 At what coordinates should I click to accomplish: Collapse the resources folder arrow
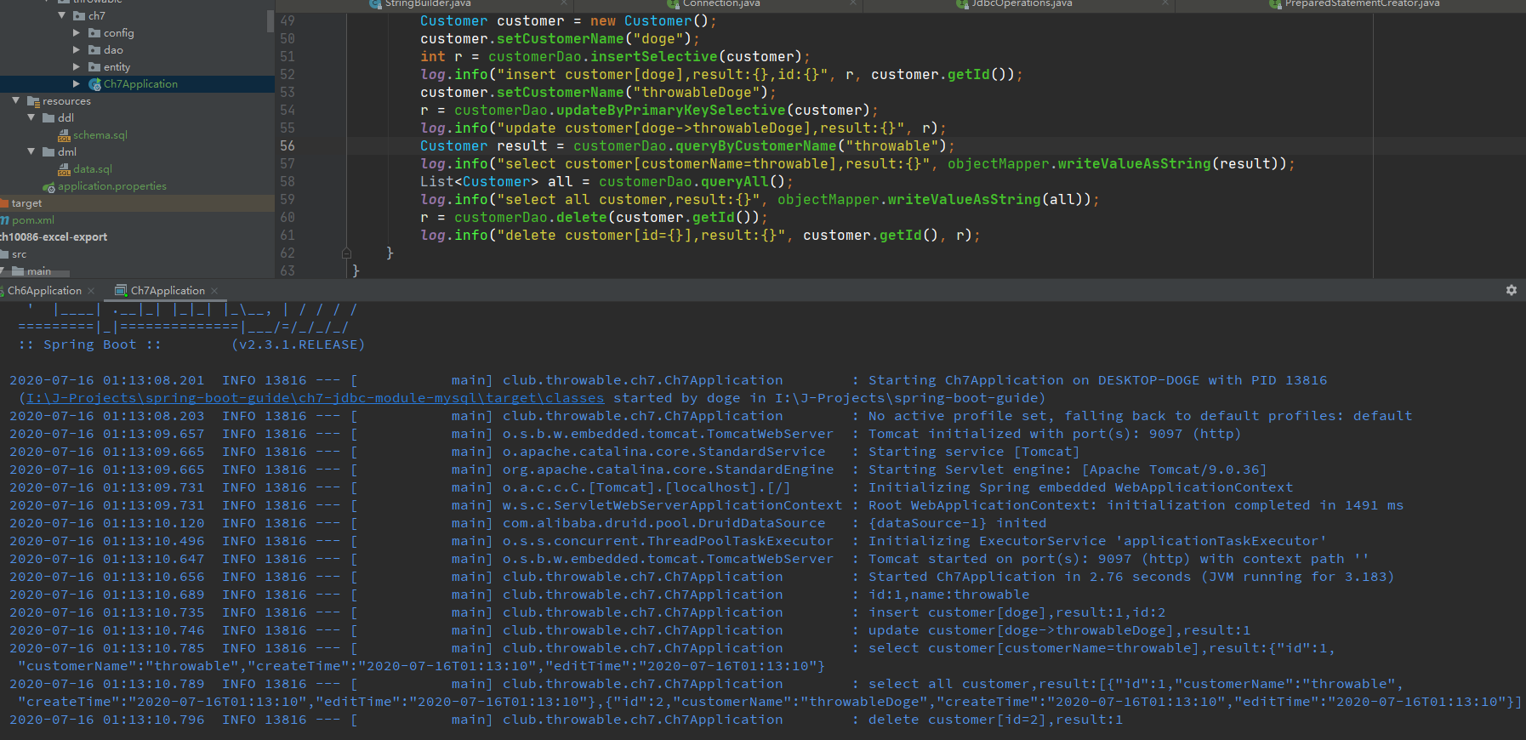(15, 101)
